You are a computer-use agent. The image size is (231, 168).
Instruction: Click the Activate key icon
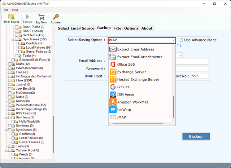[x=56, y=17]
